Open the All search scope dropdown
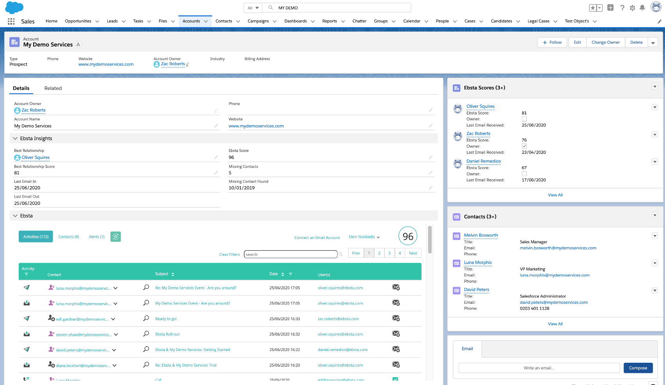The height and width of the screenshot is (385, 665). point(253,8)
